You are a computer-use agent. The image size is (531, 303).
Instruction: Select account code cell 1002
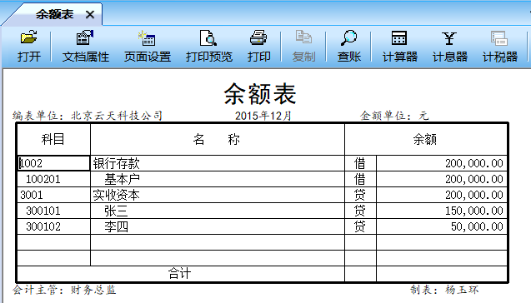[54, 163]
